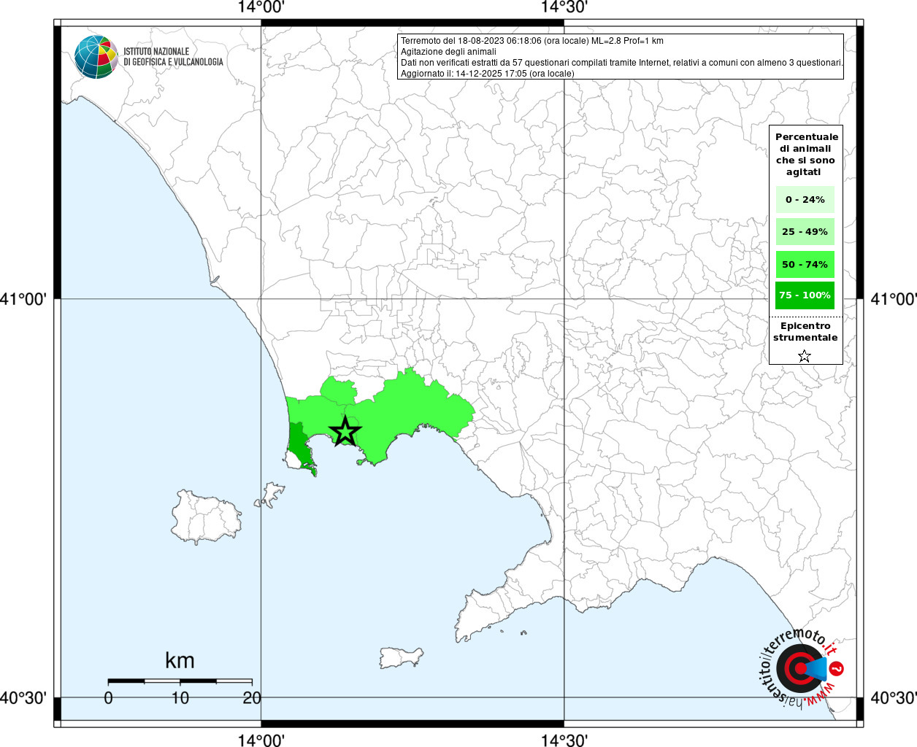Click the INGV globe logo
Image resolution: width=917 pixels, height=747 pixels.
[x=96, y=57]
